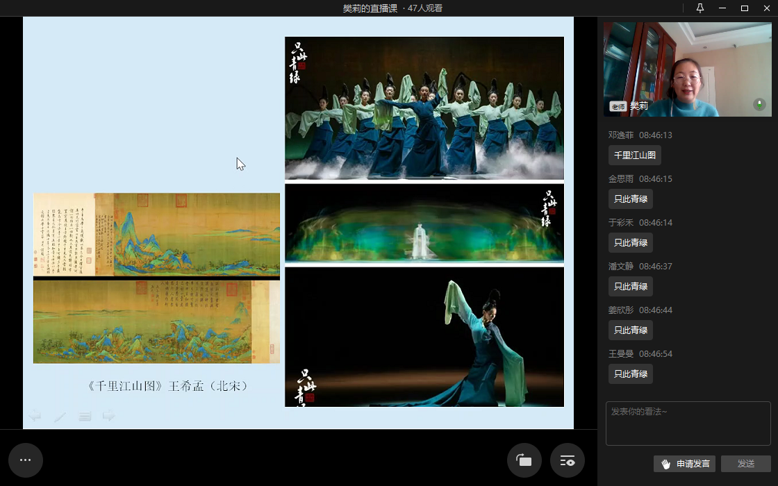Click the sender name 姜欣彤
Viewport: 778px width, 486px height.
pos(621,310)
